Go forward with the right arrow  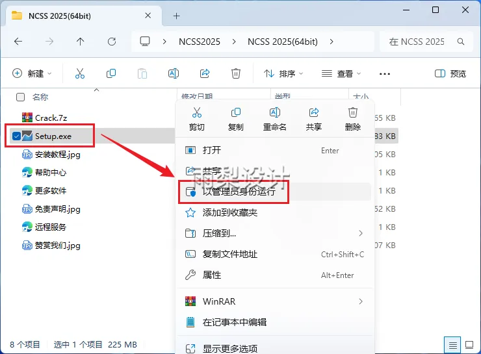49,42
